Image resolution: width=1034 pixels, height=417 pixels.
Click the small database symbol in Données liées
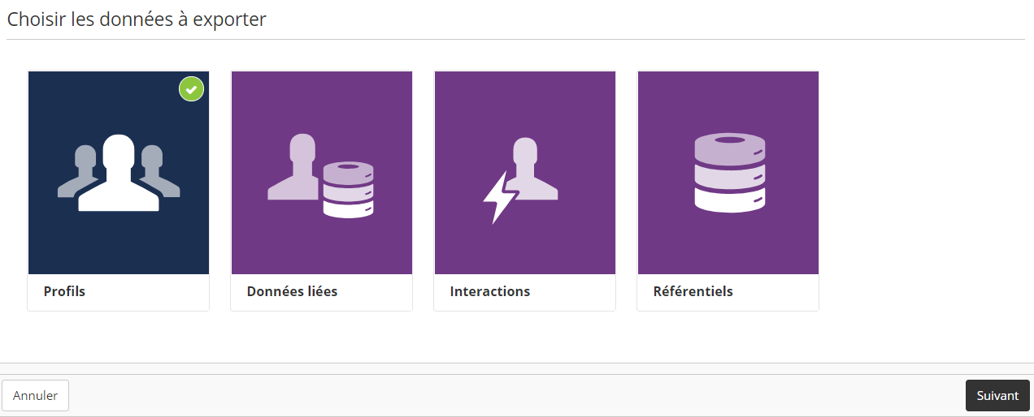tap(348, 190)
